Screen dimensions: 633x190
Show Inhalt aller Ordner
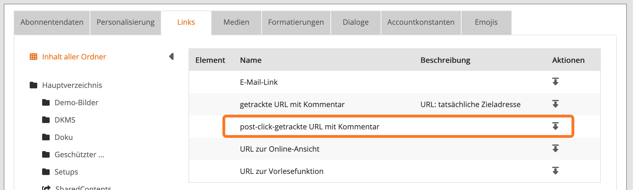[x=74, y=57]
